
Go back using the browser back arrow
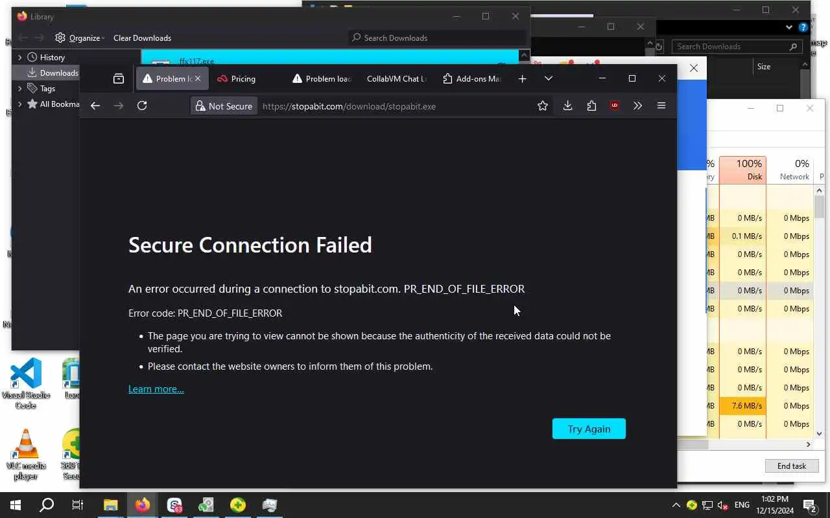pyautogui.click(x=95, y=106)
